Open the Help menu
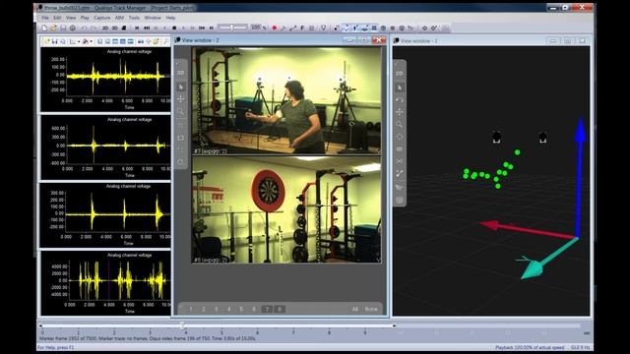Image resolution: width=630 pixels, height=354 pixels. pyautogui.click(x=170, y=18)
